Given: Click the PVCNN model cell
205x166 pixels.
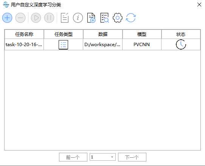Looking at the screenshot, I should [x=142, y=45].
